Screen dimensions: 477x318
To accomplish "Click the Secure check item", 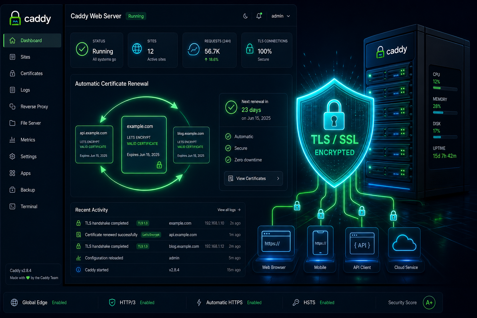I will [236, 148].
